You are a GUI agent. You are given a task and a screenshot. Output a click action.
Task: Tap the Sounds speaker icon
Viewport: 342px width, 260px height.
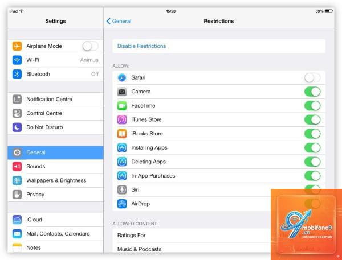(x=17, y=167)
